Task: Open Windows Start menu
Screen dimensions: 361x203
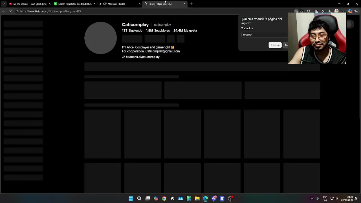Action: (131, 198)
